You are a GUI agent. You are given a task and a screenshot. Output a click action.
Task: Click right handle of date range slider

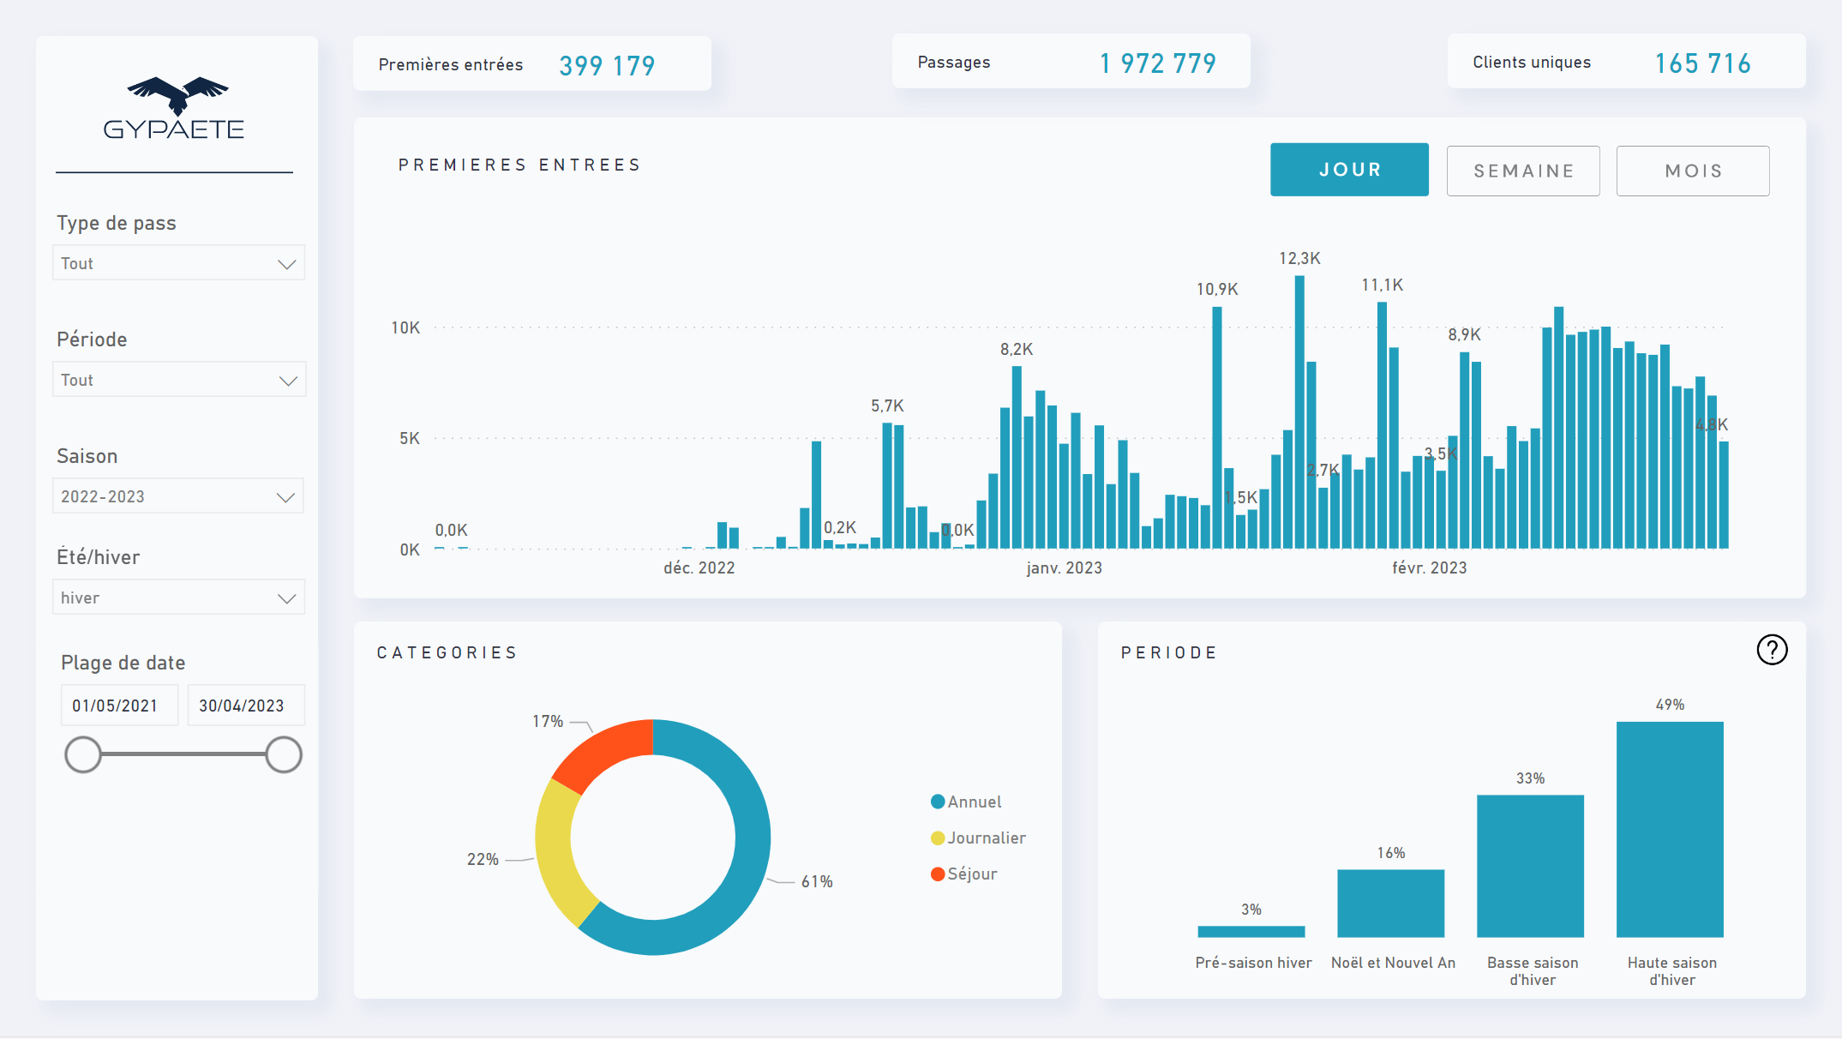tap(284, 754)
